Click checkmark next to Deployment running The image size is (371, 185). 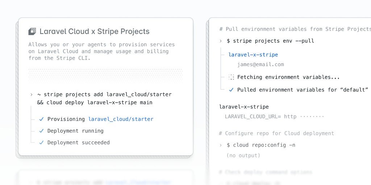41,131
